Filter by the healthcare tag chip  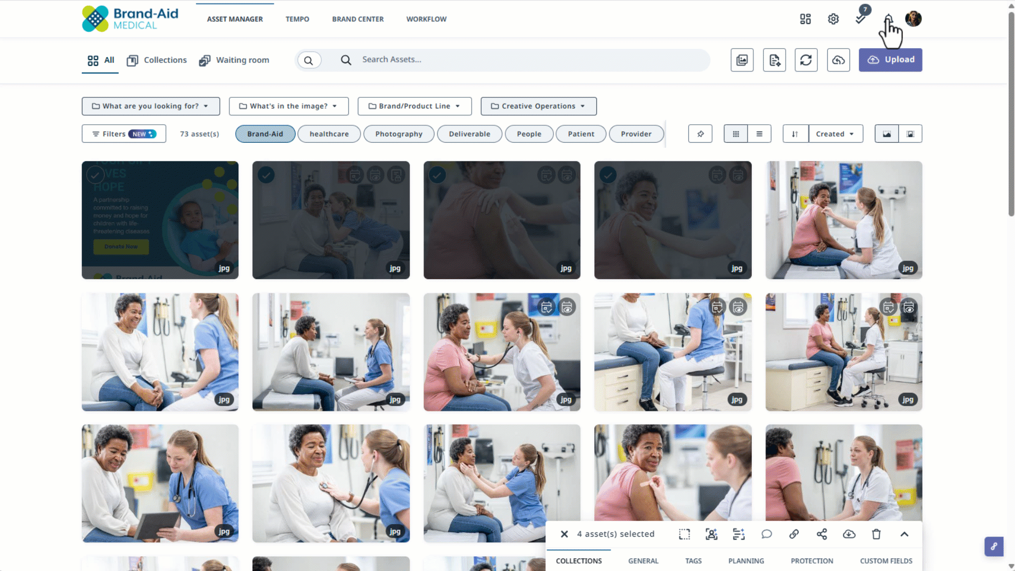[329, 134]
